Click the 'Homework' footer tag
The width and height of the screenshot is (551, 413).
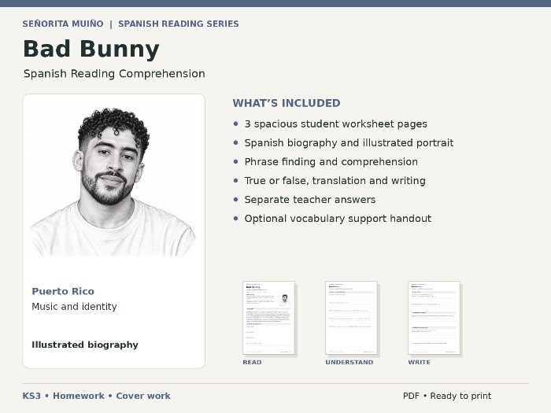79,396
